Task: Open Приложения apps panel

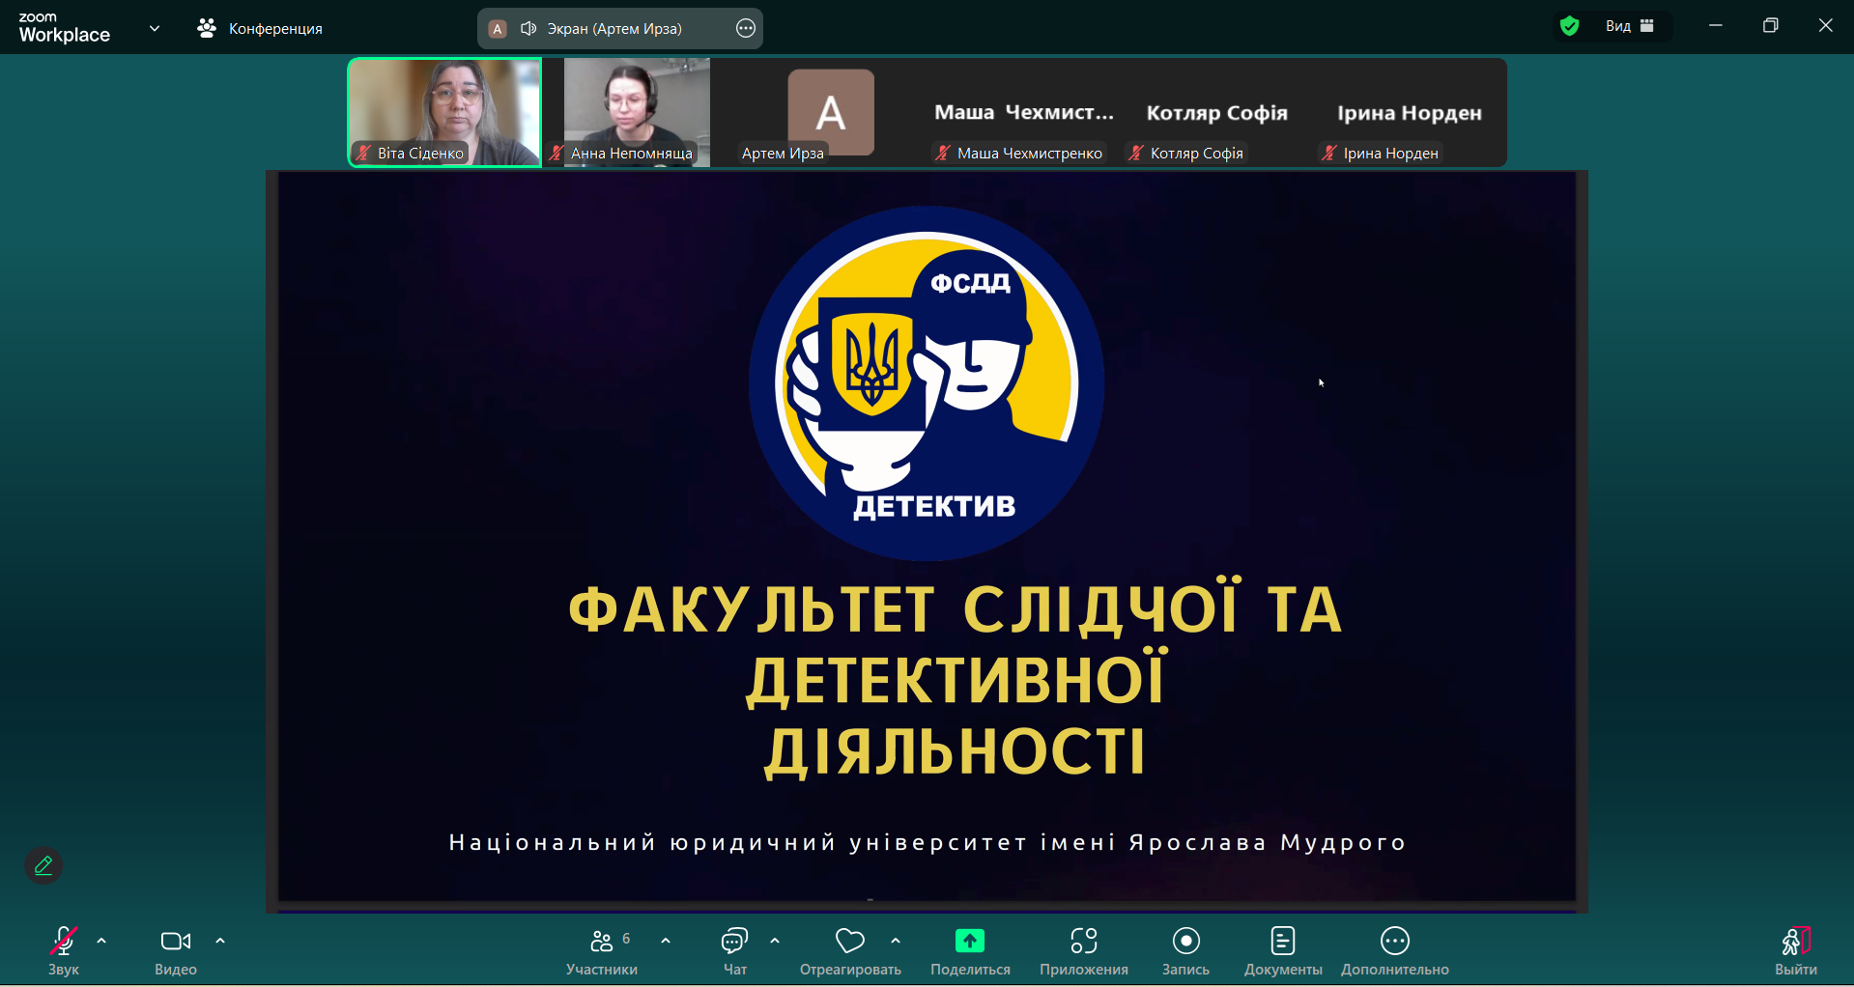Action: 1084,951
